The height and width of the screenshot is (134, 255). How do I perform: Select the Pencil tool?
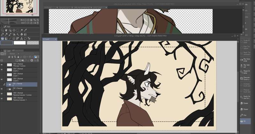pos(6,34)
